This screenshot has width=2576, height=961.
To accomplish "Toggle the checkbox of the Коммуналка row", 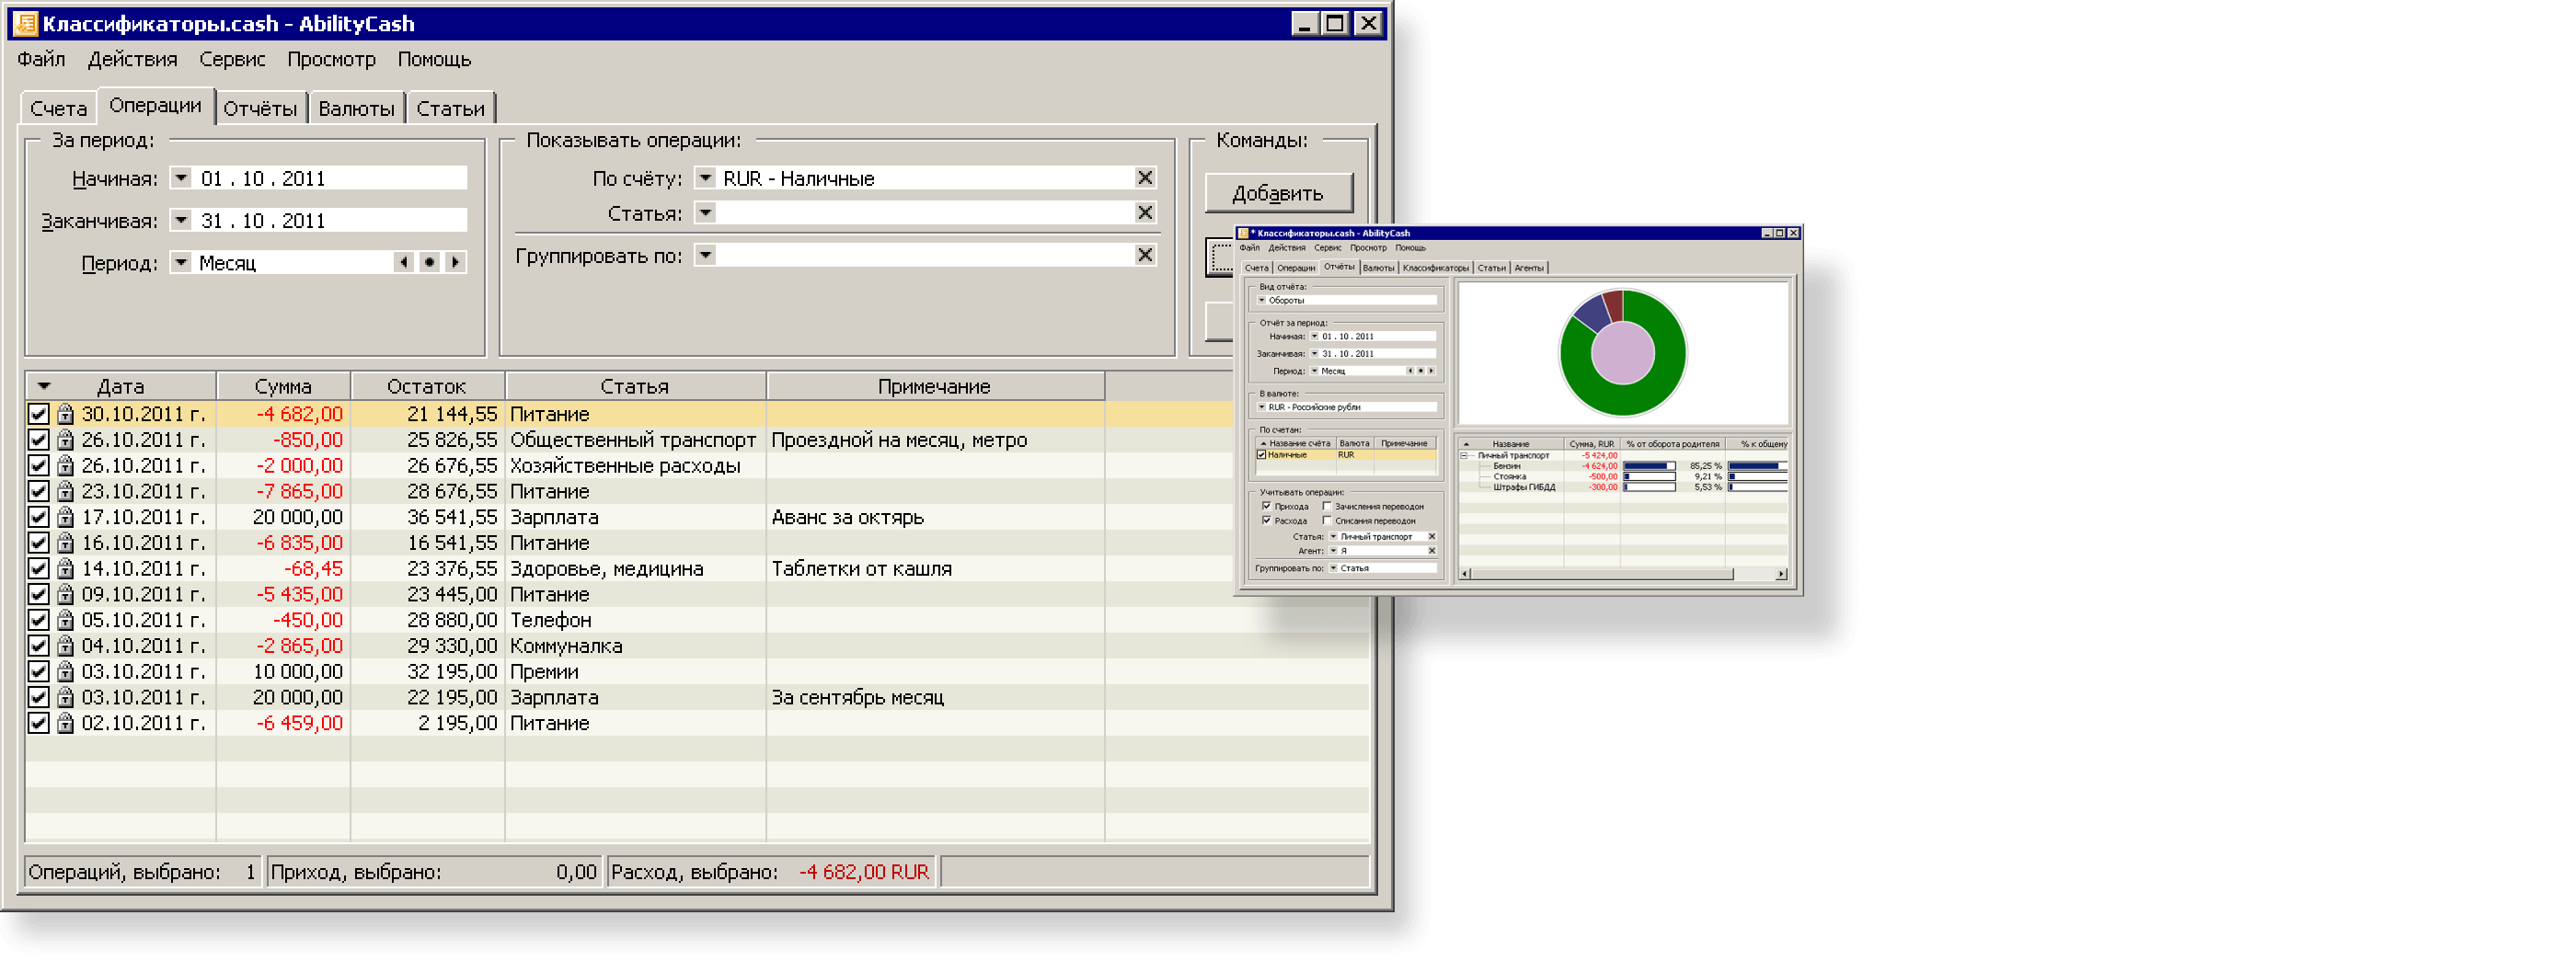I will pyautogui.click(x=39, y=646).
